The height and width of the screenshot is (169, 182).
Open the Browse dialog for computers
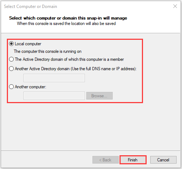tap(99, 96)
